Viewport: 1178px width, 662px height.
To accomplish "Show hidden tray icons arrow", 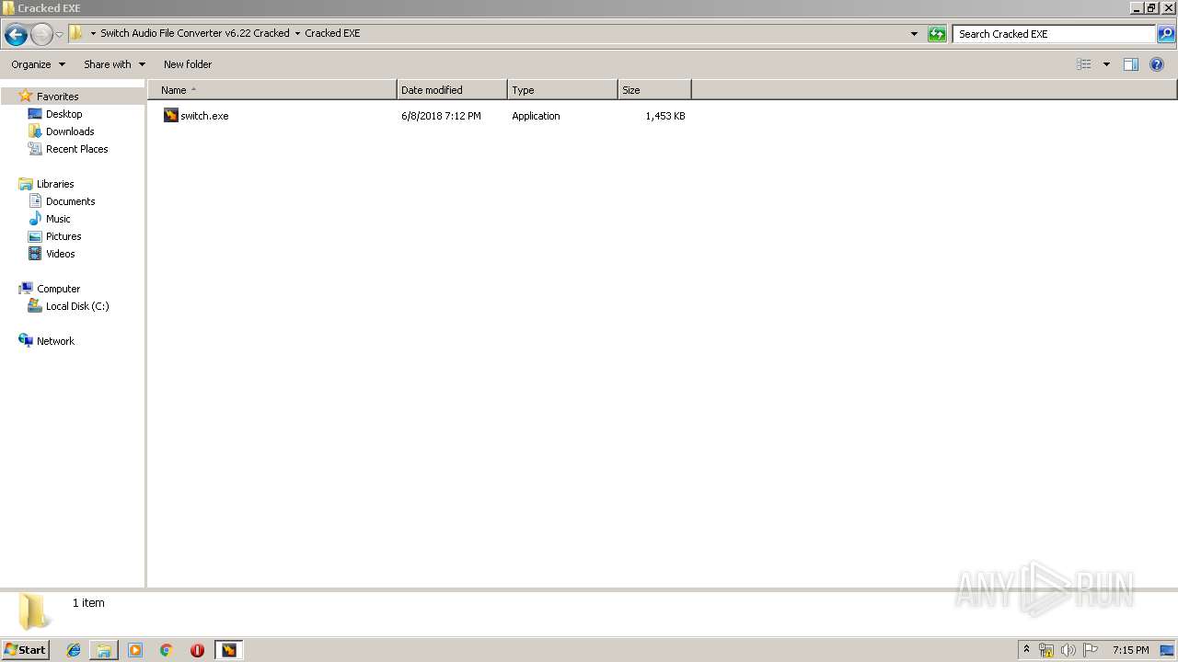I will [1026, 649].
